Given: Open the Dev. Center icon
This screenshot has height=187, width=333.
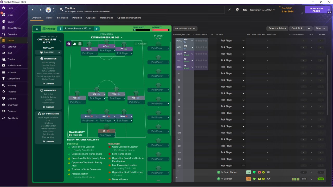Looking at the screenshot, I should click(x=4, y=118).
